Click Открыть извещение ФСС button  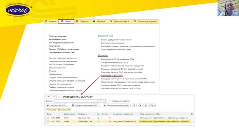click(85, 105)
